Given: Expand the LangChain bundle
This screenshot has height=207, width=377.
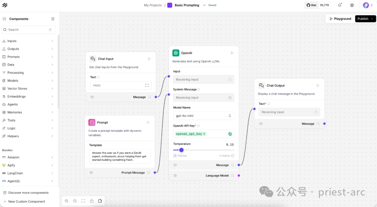Looking at the screenshot, I should (x=28, y=173).
